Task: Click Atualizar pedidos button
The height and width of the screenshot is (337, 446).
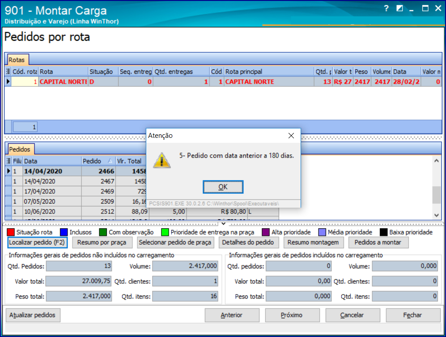Action: click(x=32, y=315)
